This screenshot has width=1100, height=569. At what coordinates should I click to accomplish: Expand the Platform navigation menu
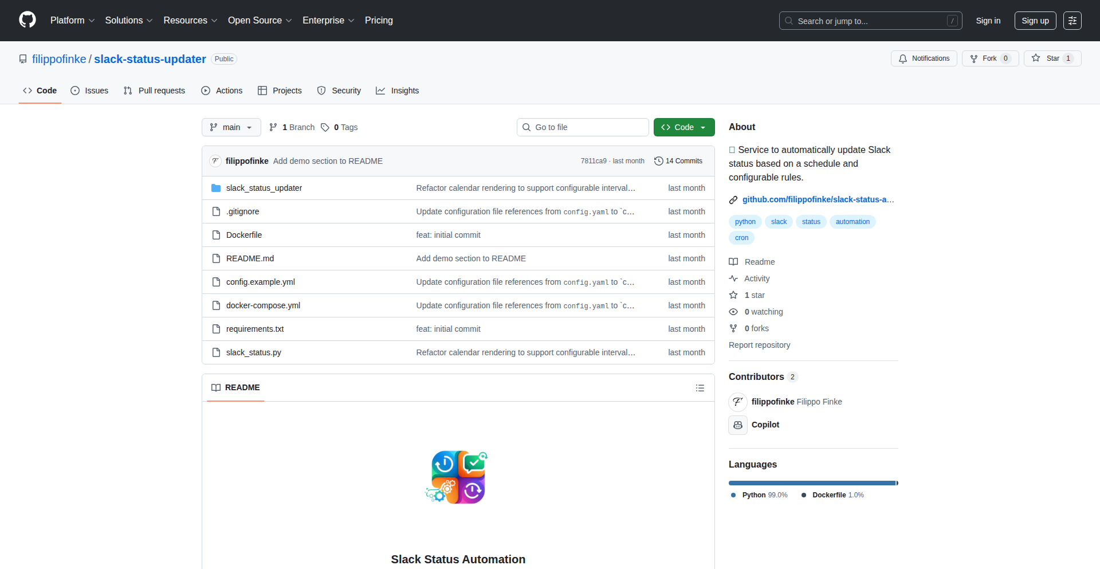[x=72, y=21]
